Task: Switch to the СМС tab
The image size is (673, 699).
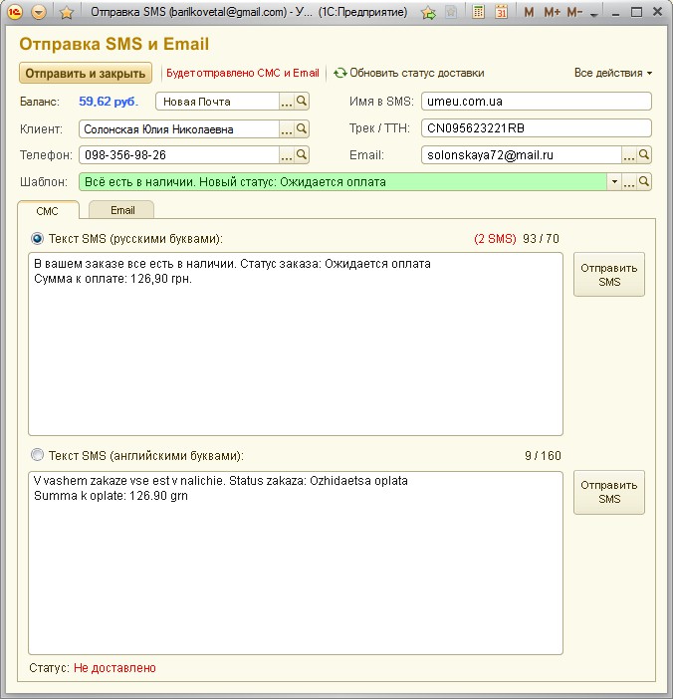Action: [48, 210]
